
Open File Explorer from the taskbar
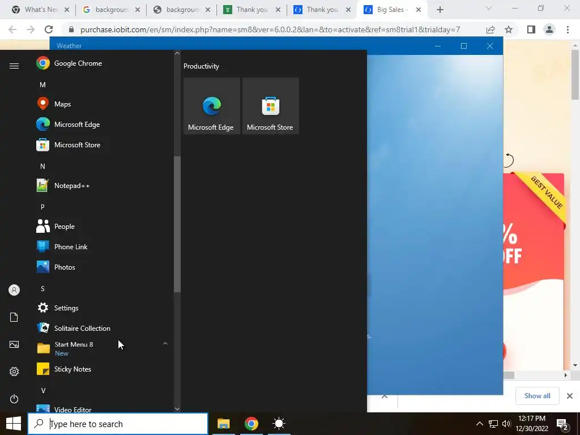223,424
